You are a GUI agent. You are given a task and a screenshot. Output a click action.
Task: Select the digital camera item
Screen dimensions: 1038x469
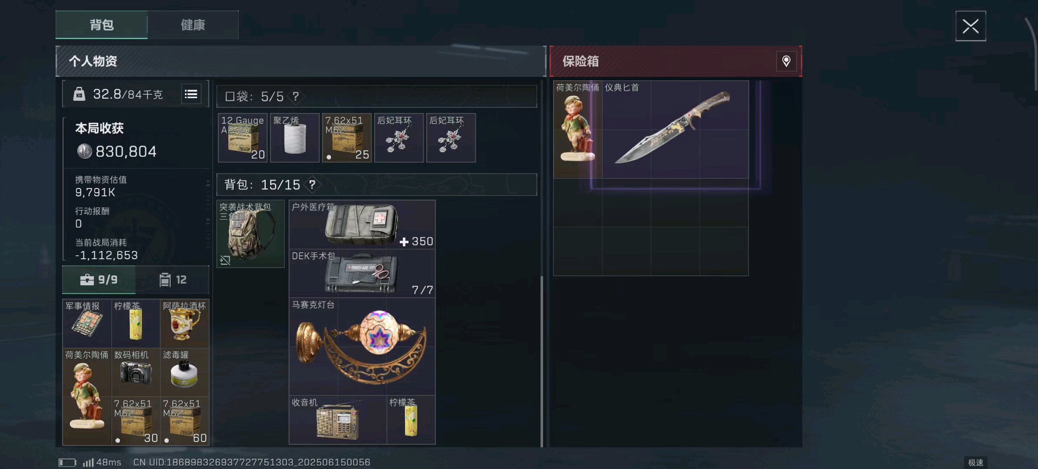(136, 372)
